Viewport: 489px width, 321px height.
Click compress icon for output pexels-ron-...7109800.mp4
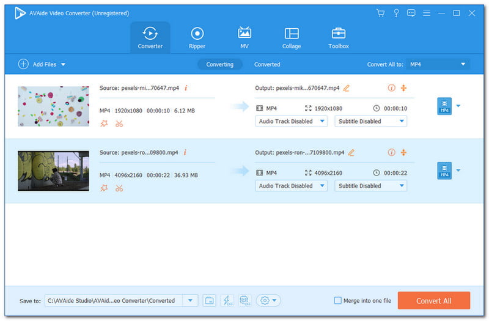pyautogui.click(x=403, y=152)
